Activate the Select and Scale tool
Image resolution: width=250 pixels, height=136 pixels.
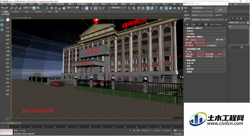pyautogui.click(x=60, y=8)
